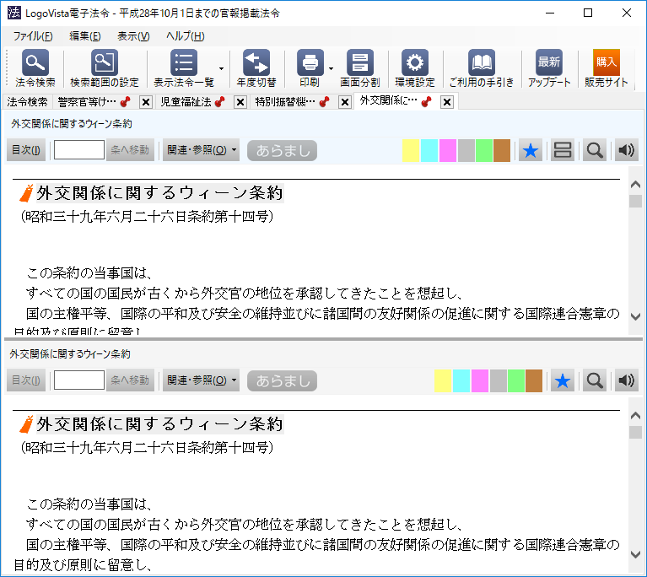
Task: Open 関連・参照 dropdown in upper pane
Action: pos(201,150)
